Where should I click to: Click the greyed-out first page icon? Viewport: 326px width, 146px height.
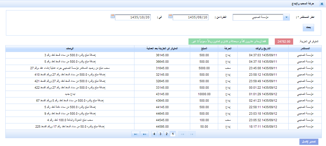click(192, 134)
